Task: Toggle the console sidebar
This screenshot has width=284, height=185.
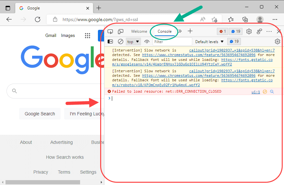Action: click(x=110, y=42)
